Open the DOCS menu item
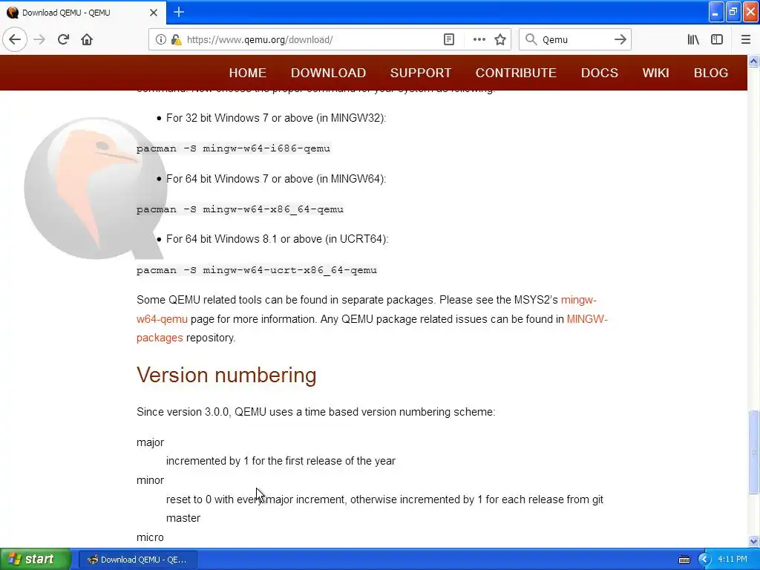The height and width of the screenshot is (570, 760). click(x=600, y=73)
